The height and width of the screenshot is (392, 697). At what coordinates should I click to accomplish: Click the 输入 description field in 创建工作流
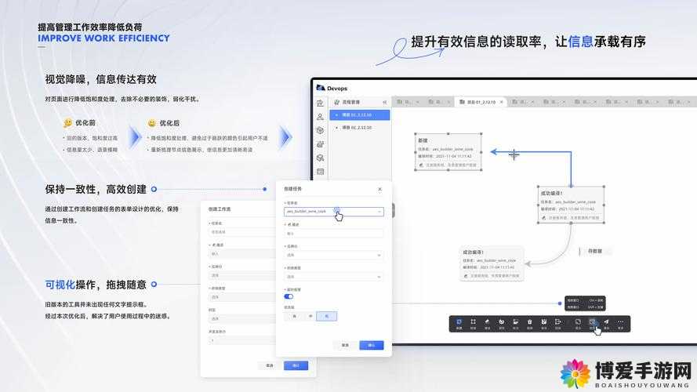click(242, 254)
